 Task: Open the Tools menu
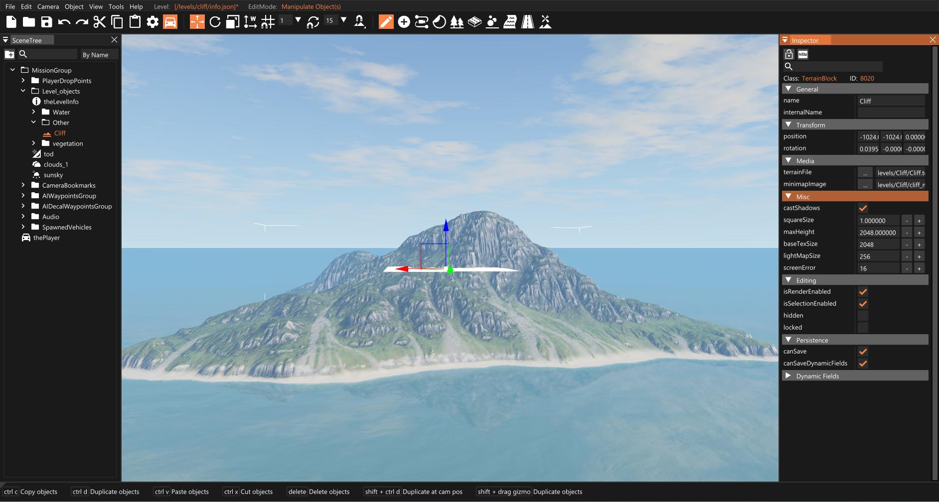(116, 6)
